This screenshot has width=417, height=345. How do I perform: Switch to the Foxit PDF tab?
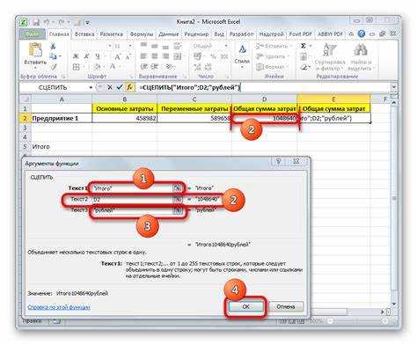click(300, 34)
